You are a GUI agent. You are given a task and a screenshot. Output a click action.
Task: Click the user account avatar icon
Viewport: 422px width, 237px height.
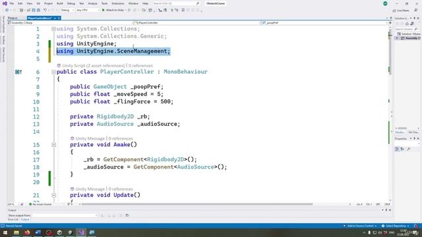(x=385, y=3)
